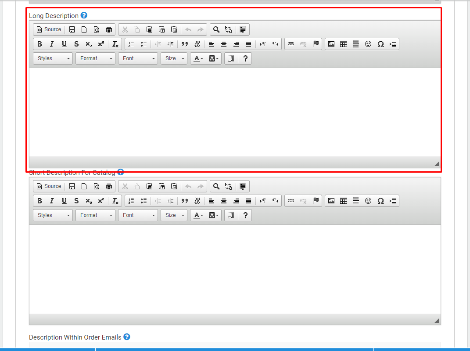Viewport: 470px width, 351px height.
Task: Click inside Short Description text area
Action: (235, 269)
